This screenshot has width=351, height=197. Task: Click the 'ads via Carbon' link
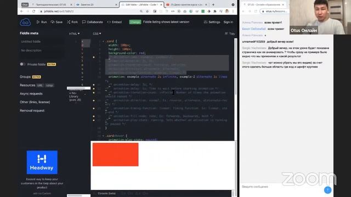[42, 193]
